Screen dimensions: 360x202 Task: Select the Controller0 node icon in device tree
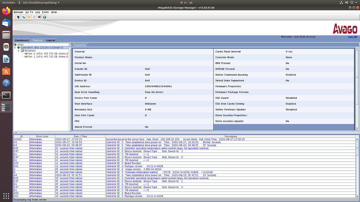pos(18,47)
